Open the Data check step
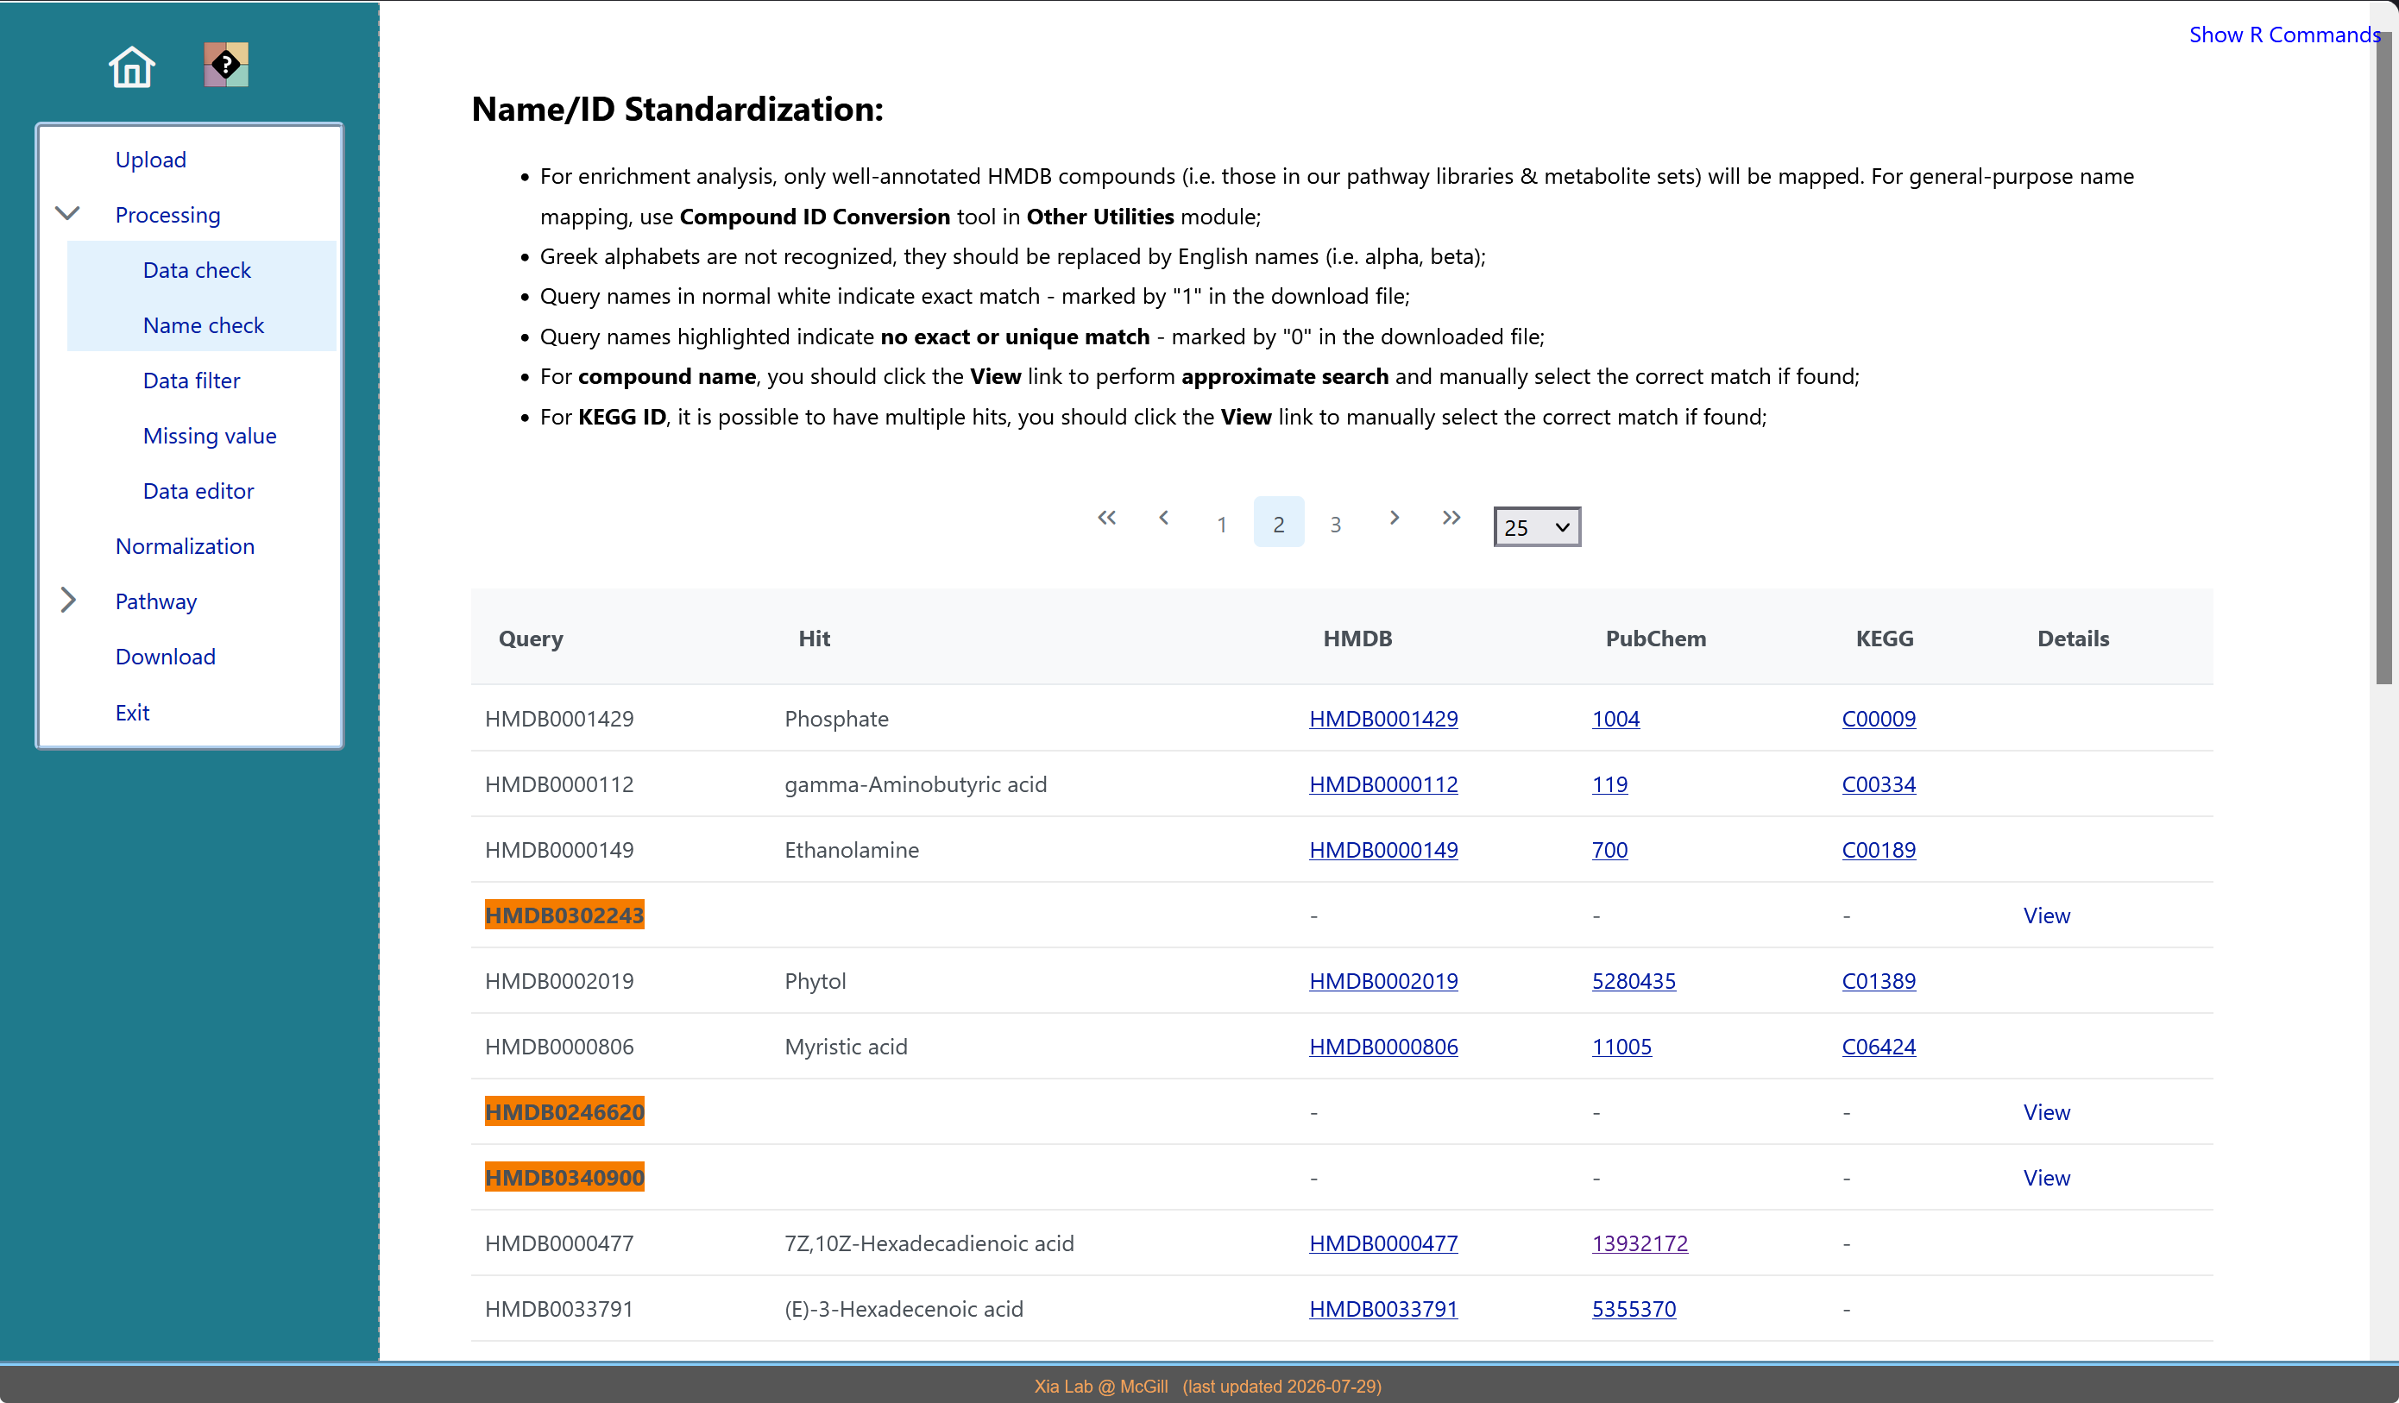Screen dimensions: 2399x1403 (197, 269)
